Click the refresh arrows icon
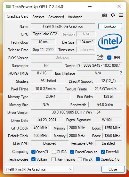 113,15
